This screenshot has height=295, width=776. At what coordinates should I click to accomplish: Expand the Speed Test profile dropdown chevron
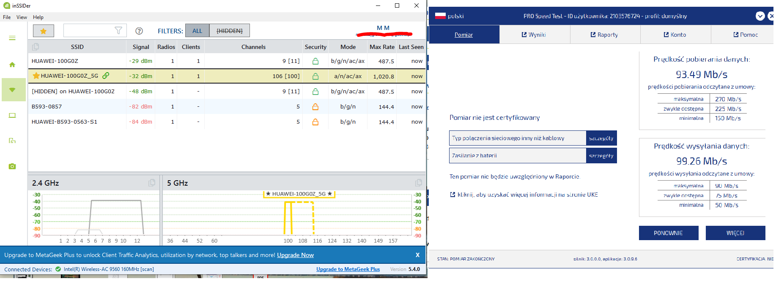760,16
